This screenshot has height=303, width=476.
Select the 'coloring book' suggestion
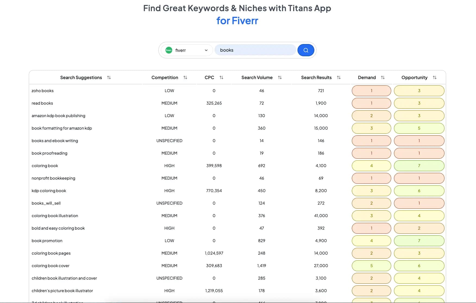click(45, 166)
